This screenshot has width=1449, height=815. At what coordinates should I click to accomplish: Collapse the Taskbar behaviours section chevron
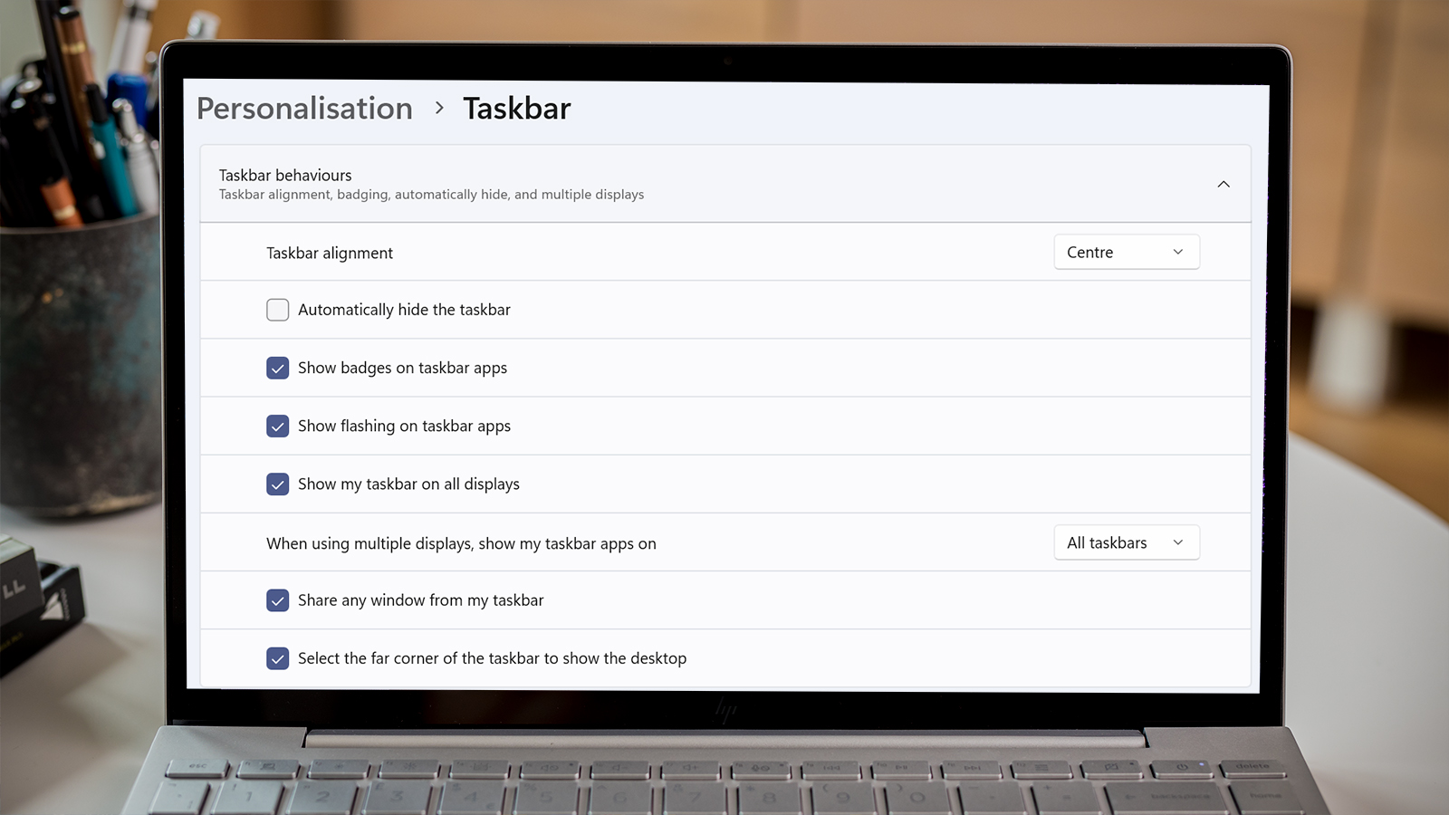1223,184
